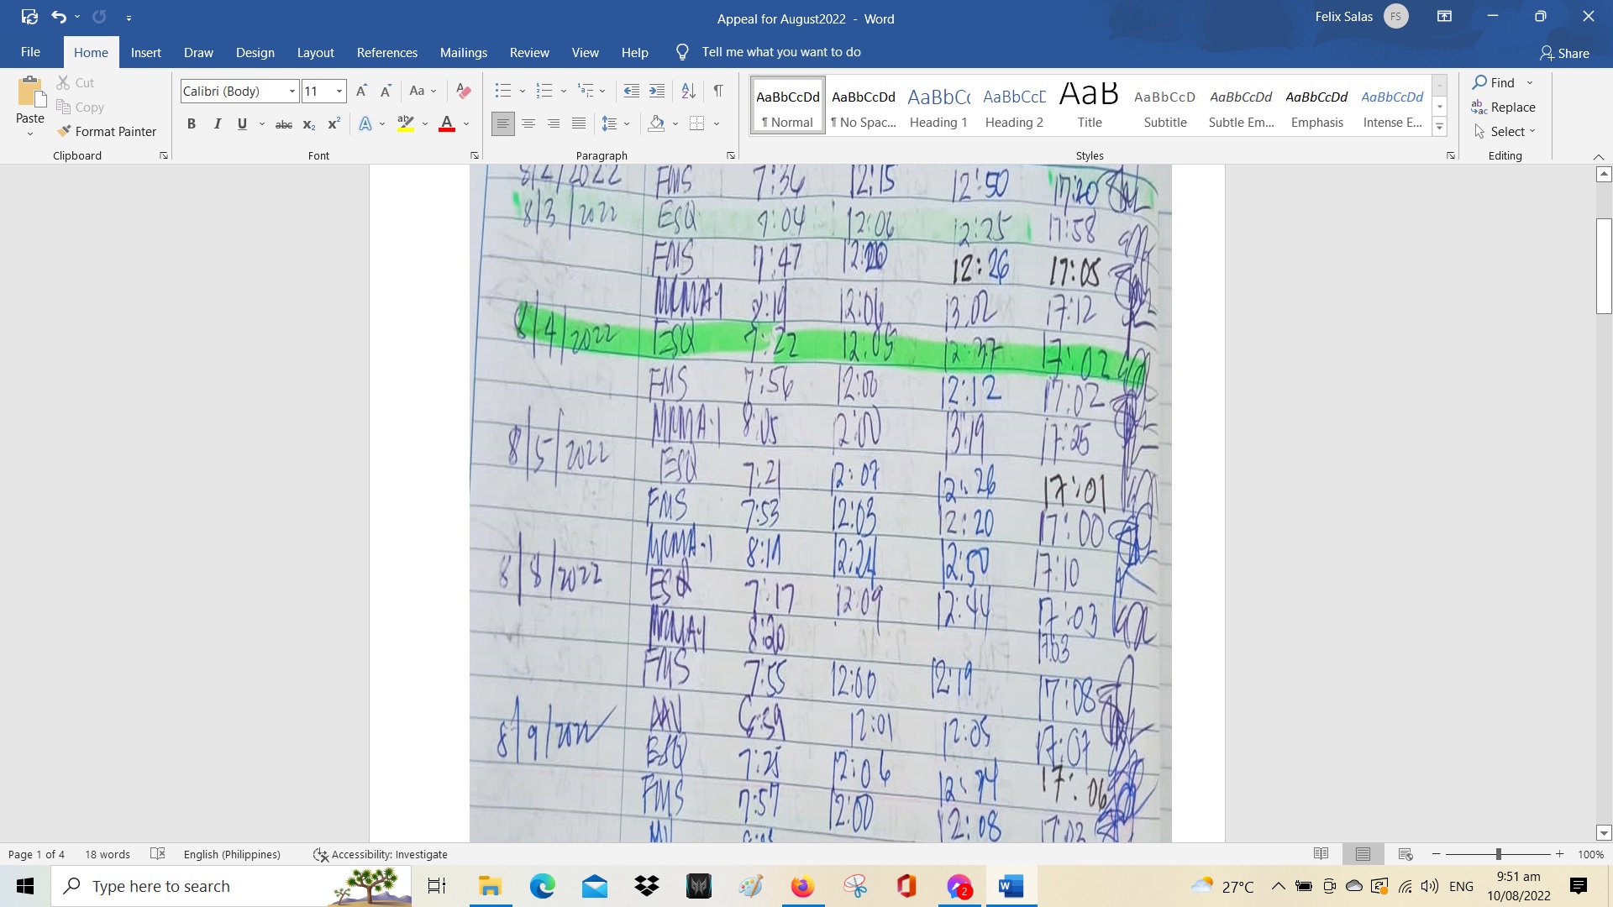Toggle Italic formatting

217,124
